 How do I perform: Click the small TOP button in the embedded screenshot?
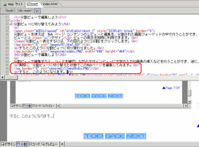82,96
